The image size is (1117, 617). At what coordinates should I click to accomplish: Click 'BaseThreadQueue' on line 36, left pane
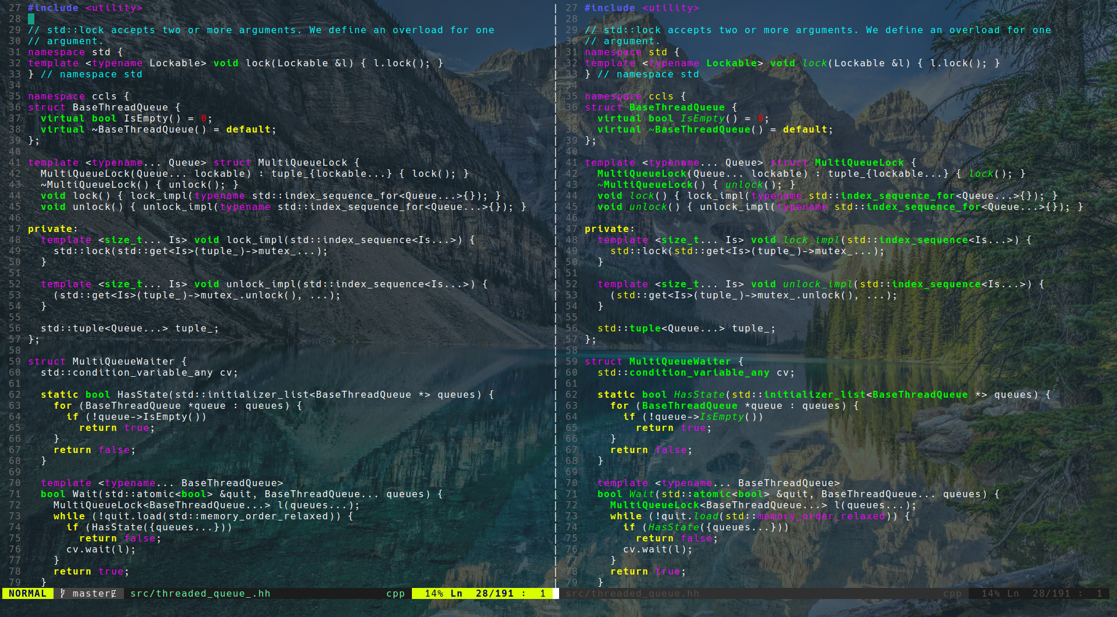point(120,107)
